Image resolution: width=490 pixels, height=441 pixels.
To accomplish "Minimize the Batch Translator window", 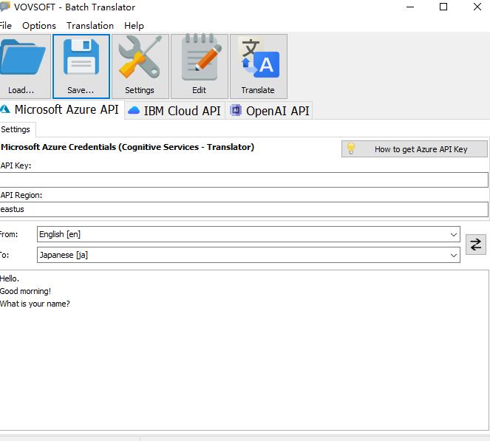I will click(x=410, y=7).
